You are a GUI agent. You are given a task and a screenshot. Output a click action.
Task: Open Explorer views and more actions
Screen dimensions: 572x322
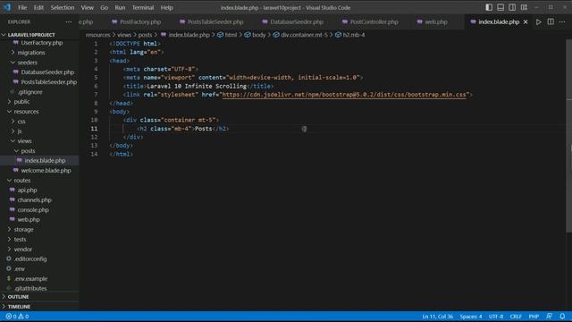[69, 21]
